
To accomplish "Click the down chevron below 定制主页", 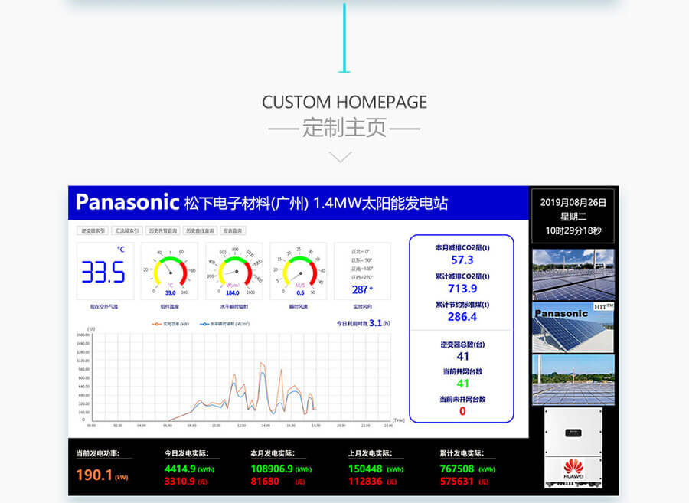I will (x=340, y=157).
